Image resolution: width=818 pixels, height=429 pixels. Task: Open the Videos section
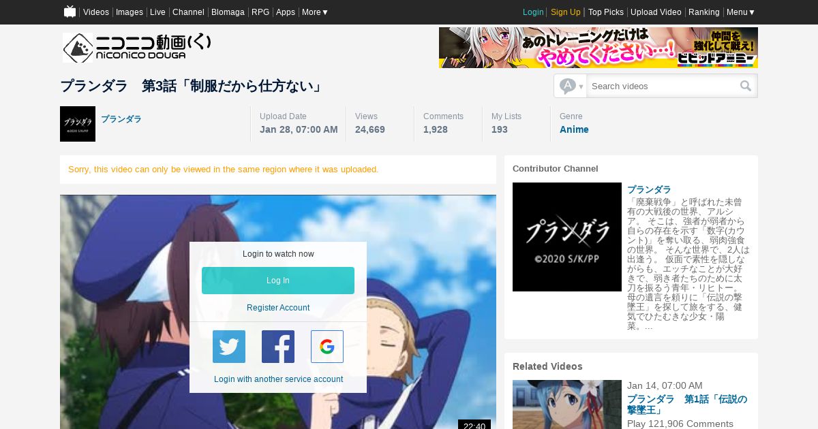tap(96, 12)
